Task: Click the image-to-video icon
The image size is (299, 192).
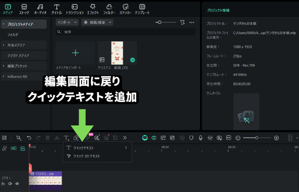Action: pos(173,138)
